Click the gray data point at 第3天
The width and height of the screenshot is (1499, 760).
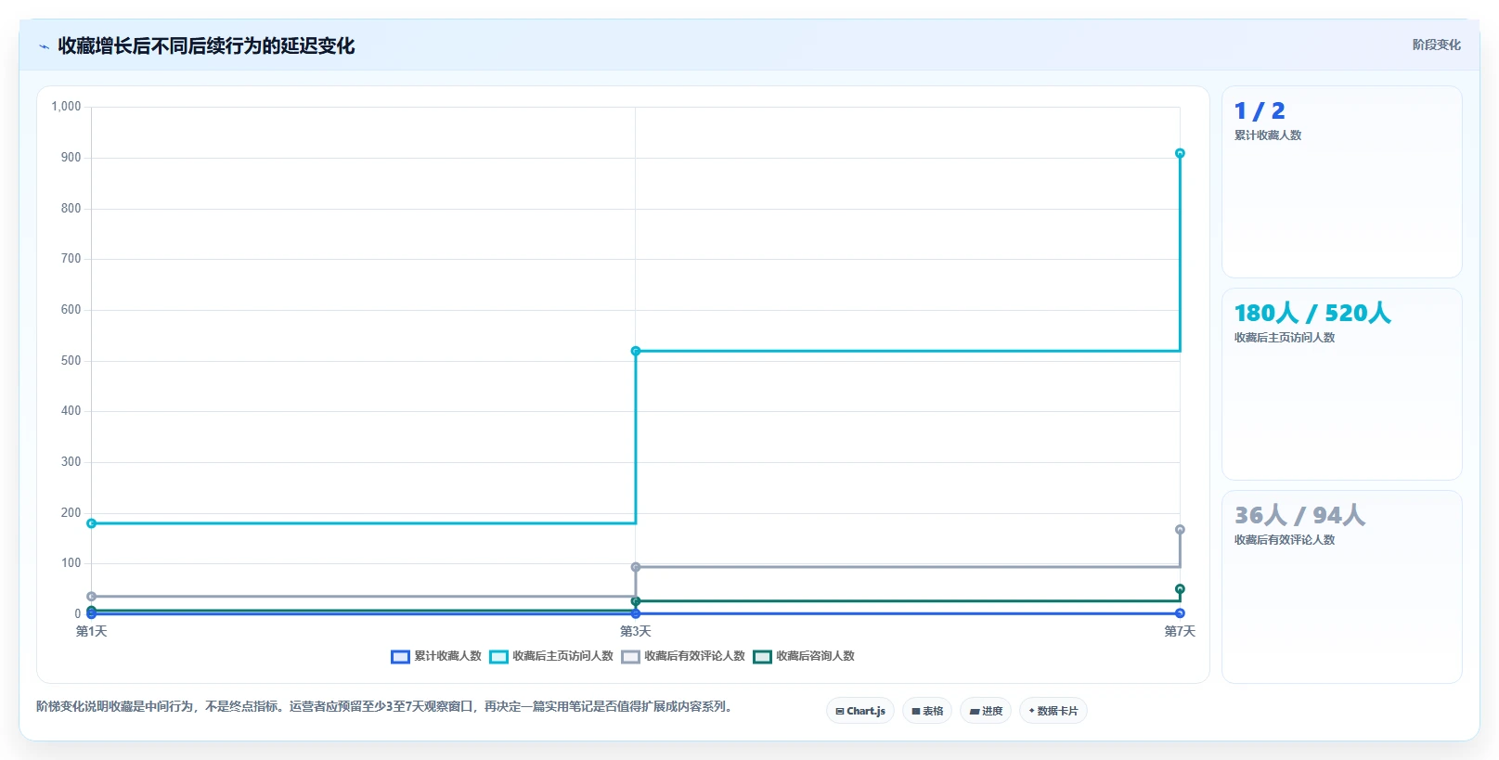click(636, 567)
